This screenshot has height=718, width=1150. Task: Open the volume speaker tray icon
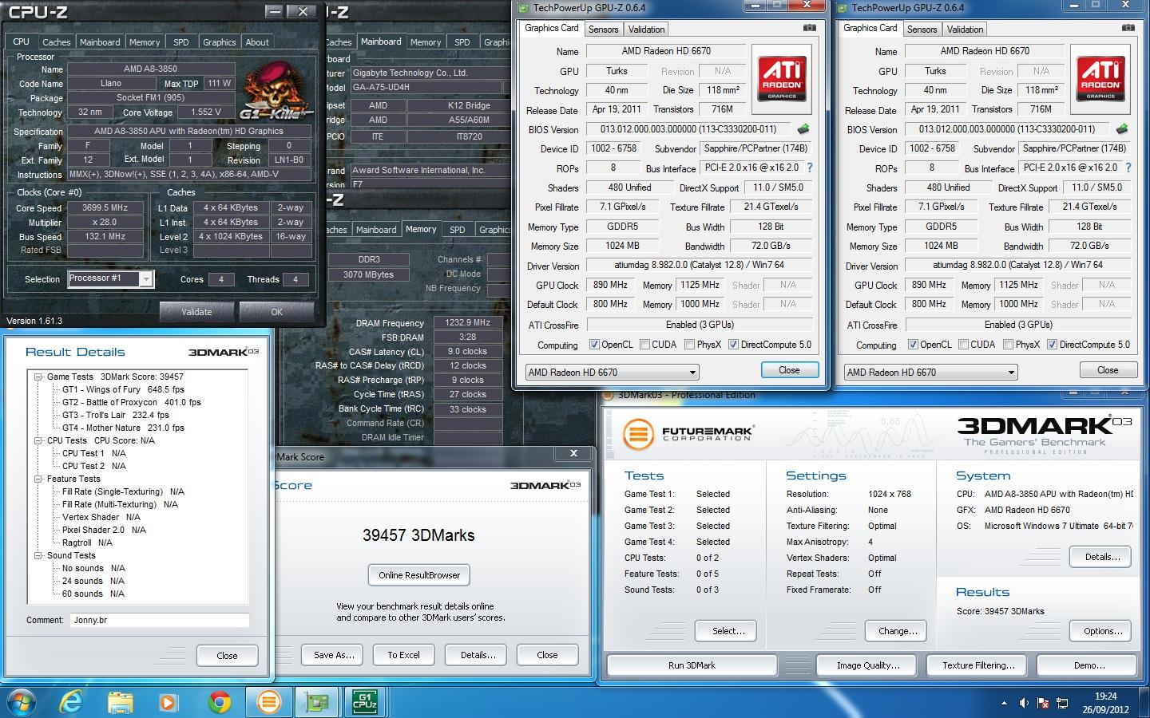[1024, 703]
